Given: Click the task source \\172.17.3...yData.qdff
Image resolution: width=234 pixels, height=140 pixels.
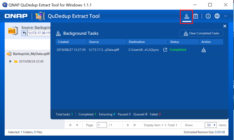Looking at the screenshot, I should point(104,50).
